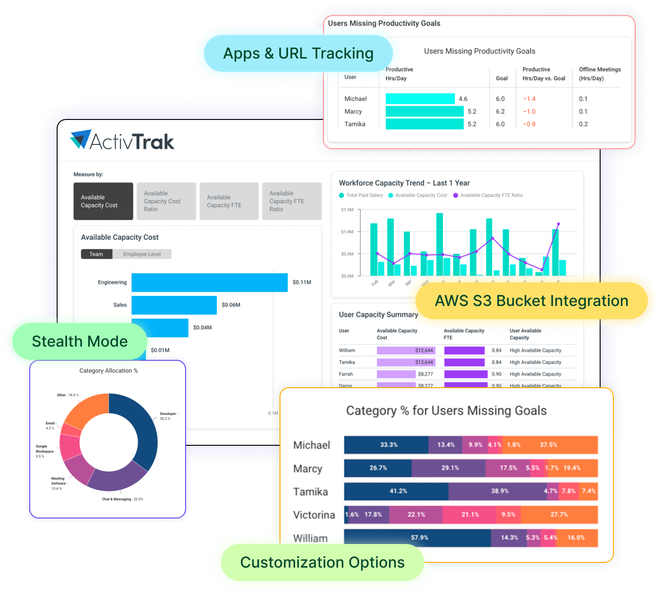This screenshot has height=595, width=662.
Task: Click the Other 18.0% donut segment
Action: point(89,410)
